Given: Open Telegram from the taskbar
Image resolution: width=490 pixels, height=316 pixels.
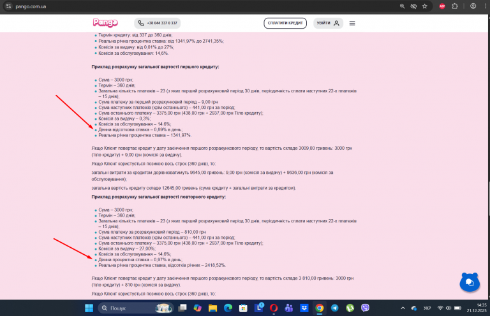Looking at the screenshot, I should (335, 308).
